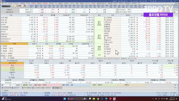Click the 풋옵션 column header
The width and height of the screenshot is (179, 101).
point(132,61)
